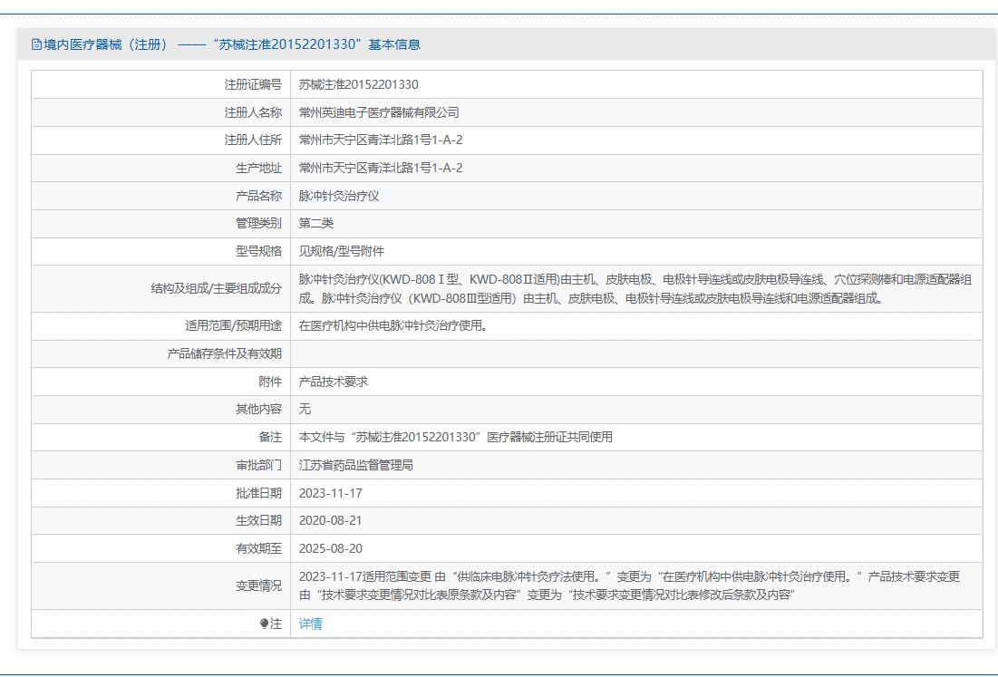Click the 注册人名称 row label
This screenshot has width=998, height=677.
253,112
